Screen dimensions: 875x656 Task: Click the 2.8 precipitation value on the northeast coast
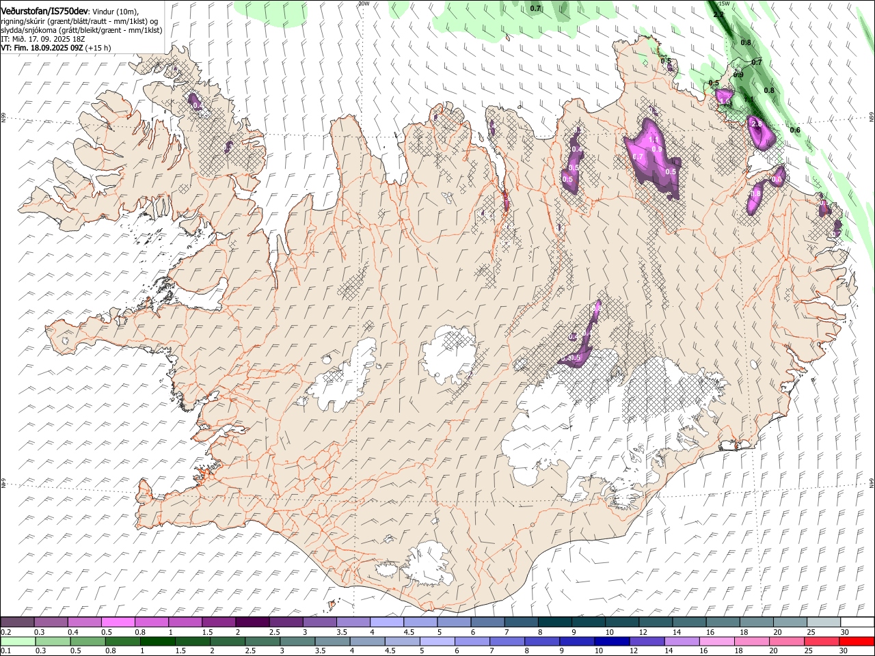[756, 124]
